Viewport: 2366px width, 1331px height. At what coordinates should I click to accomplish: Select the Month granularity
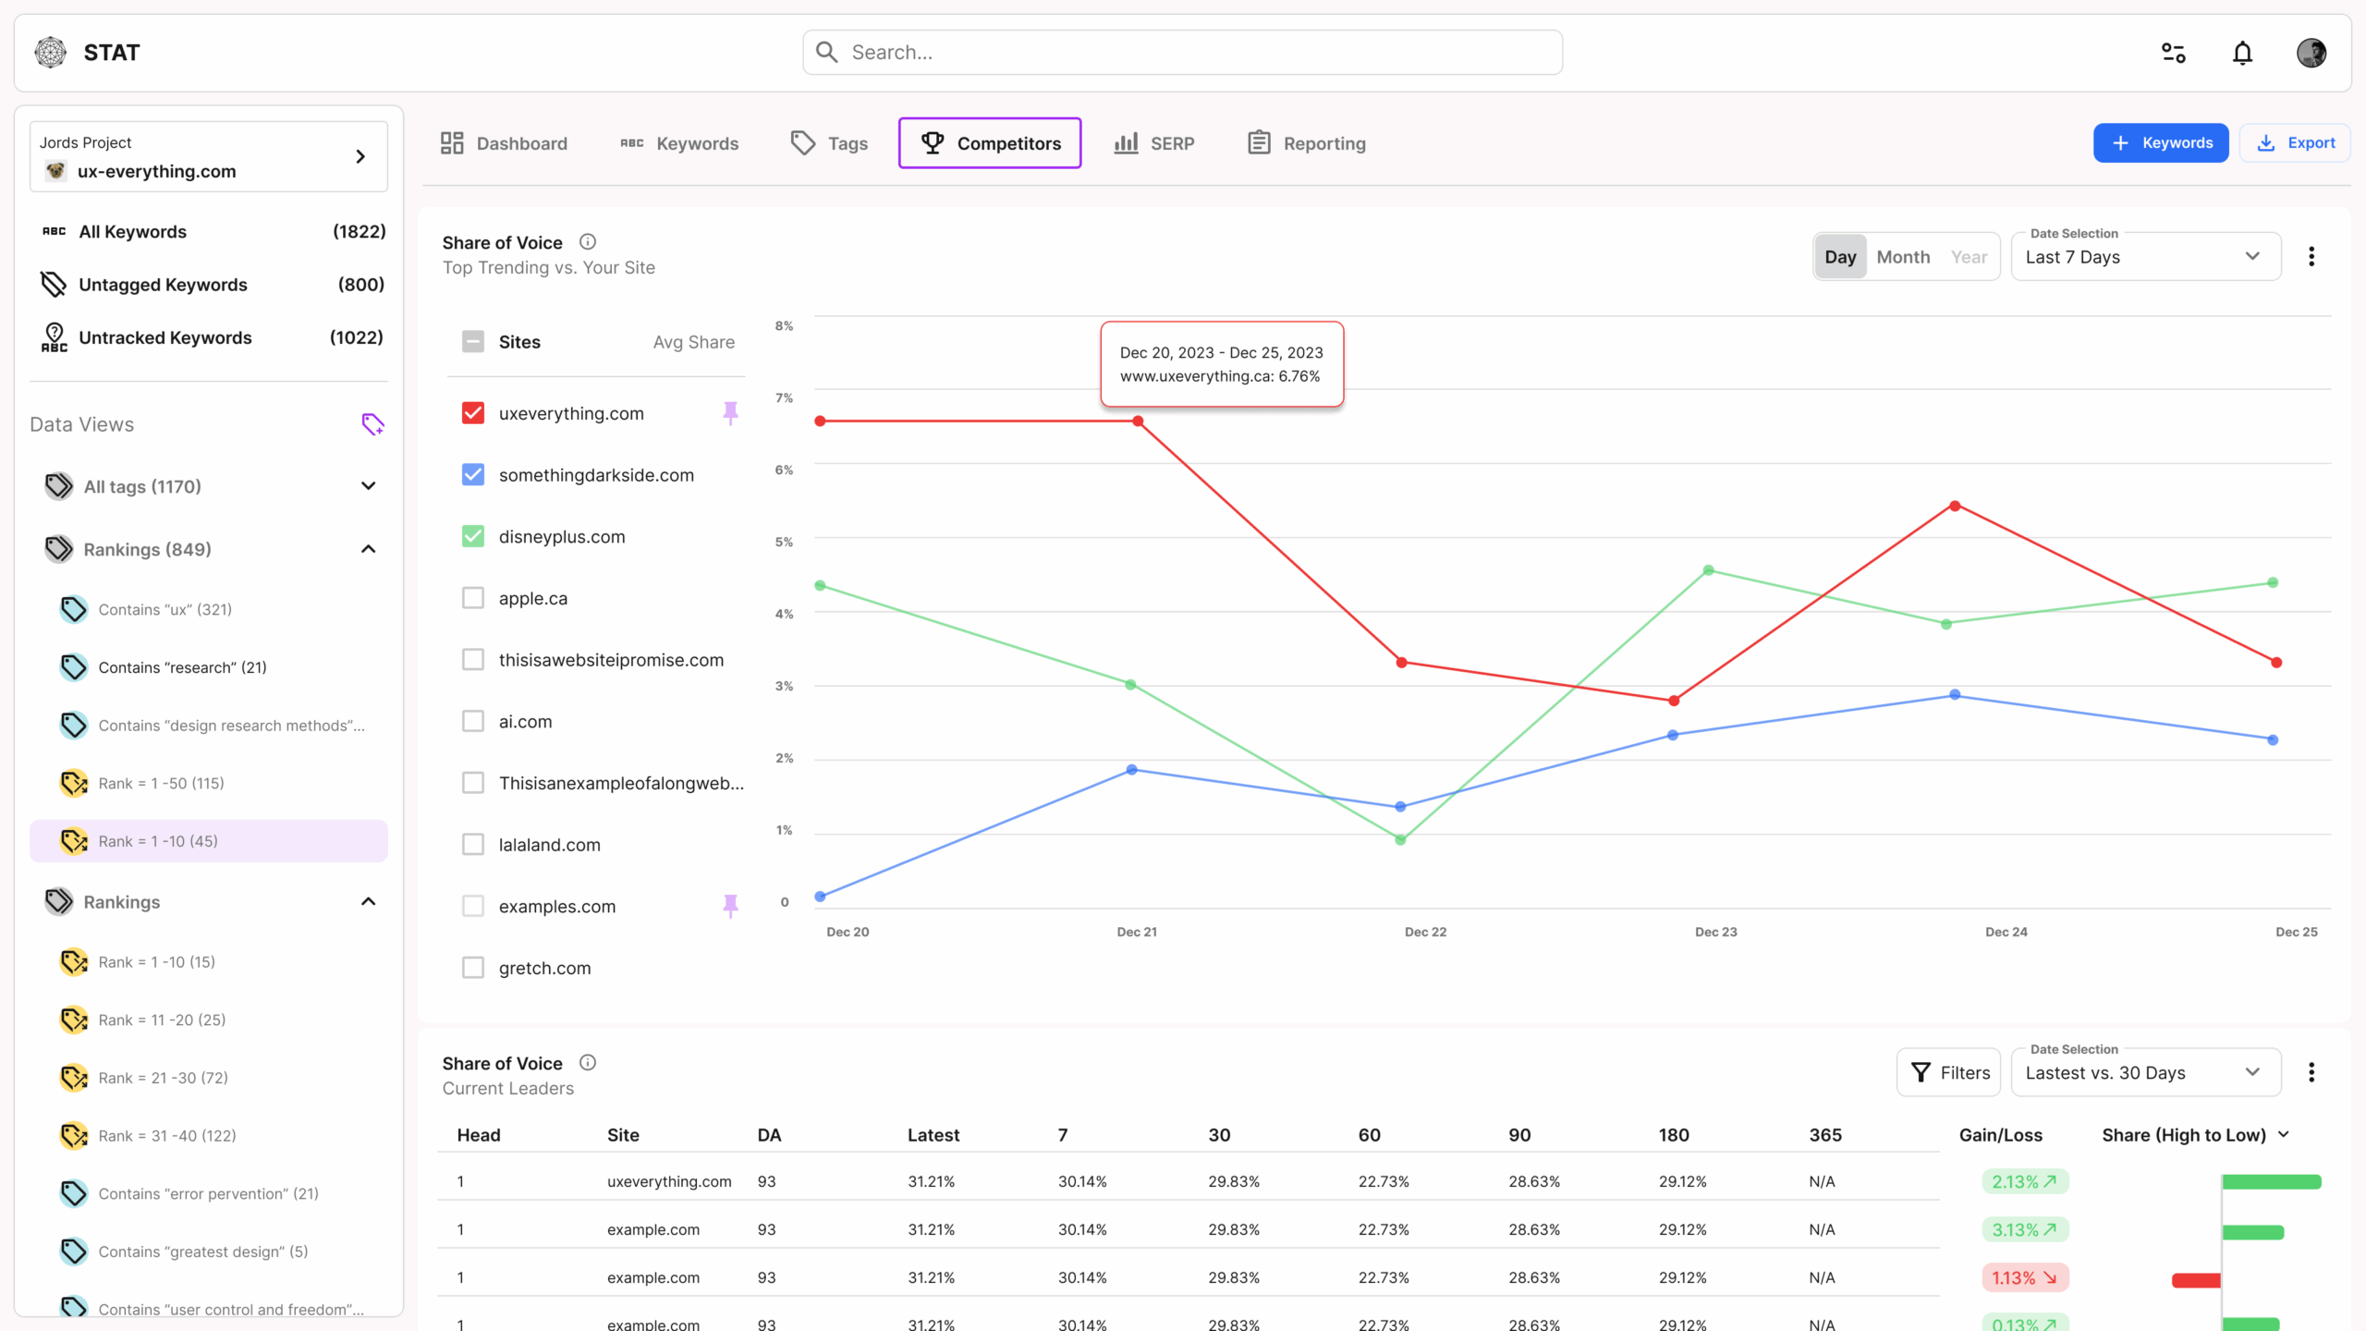click(1903, 257)
